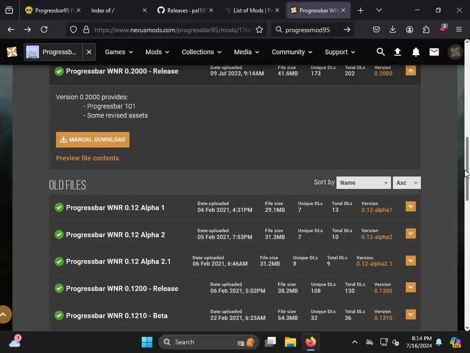Change the Asc sort order dropdown
This screenshot has height=353, width=470.
click(x=407, y=182)
